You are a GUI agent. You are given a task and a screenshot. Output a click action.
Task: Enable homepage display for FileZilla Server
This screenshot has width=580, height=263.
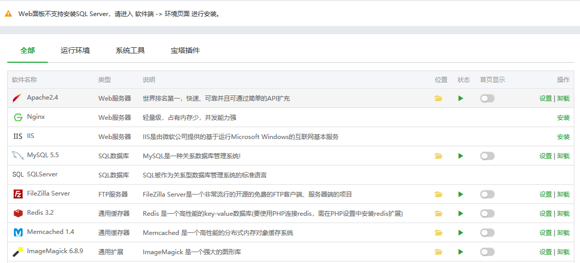[x=487, y=194]
